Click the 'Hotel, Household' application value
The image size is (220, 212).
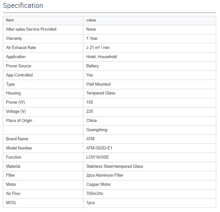coord(101,57)
